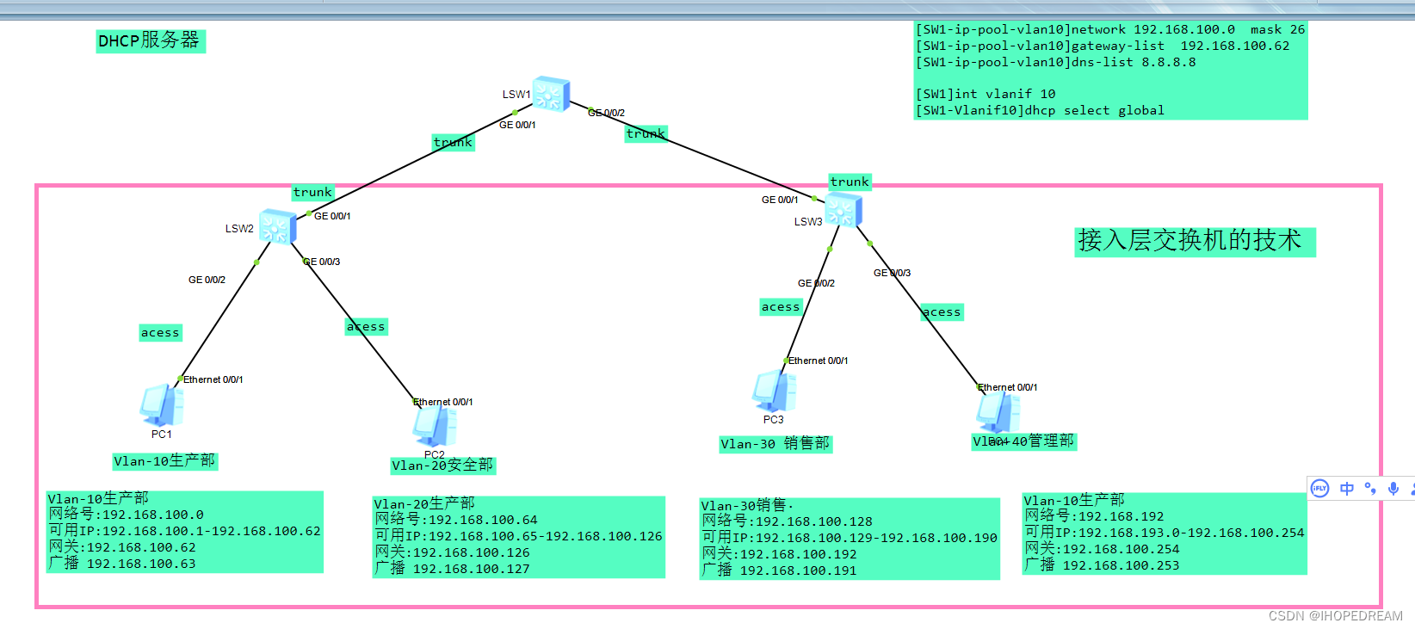Click the acess label on Vlan-40 PC link
Screen dimensions: 1415x629
tap(942, 311)
